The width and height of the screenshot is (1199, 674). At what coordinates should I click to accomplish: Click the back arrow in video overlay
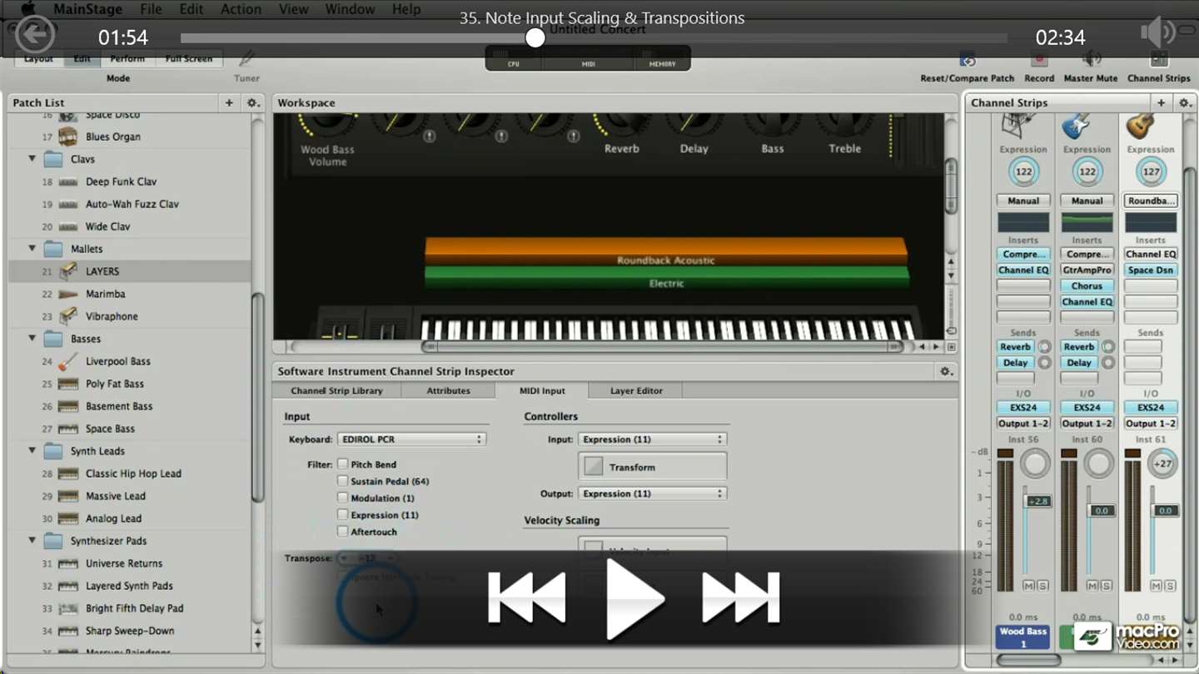pos(35,35)
